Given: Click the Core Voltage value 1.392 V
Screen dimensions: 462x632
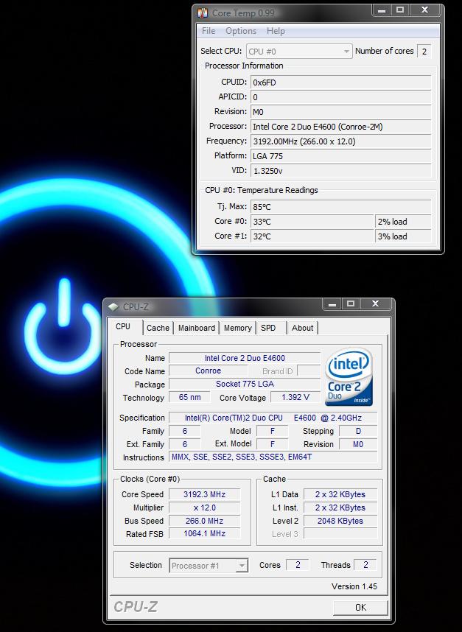Looking at the screenshot, I should pos(295,398).
